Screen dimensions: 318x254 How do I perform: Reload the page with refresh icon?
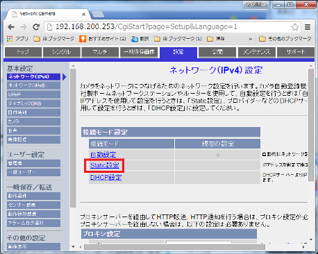point(36,27)
